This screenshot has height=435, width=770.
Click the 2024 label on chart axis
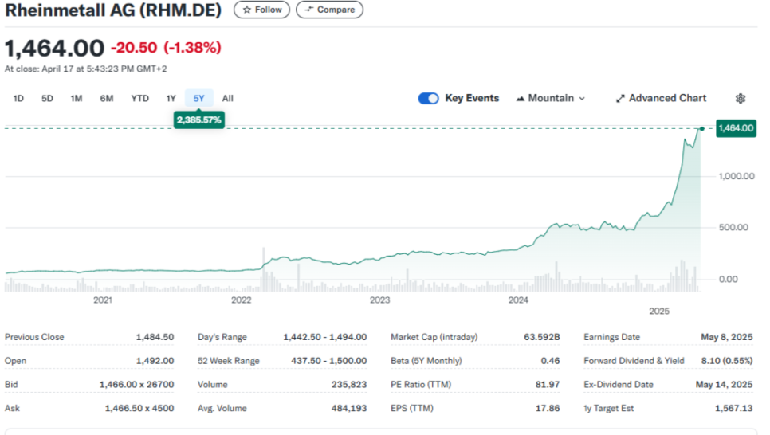(518, 300)
